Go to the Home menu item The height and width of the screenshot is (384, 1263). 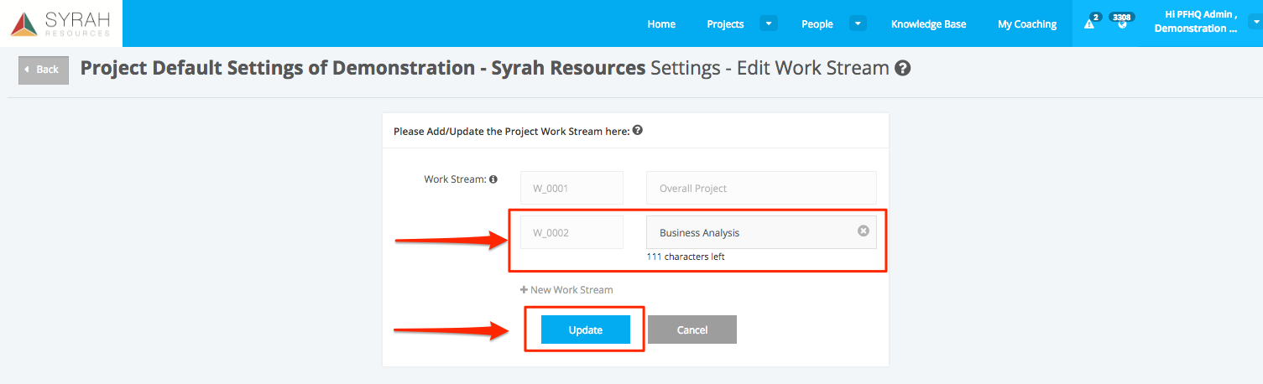tap(661, 24)
